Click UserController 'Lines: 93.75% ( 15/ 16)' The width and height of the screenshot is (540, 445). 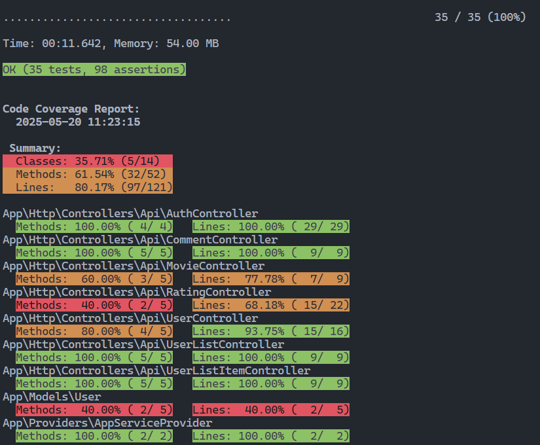coord(271,331)
